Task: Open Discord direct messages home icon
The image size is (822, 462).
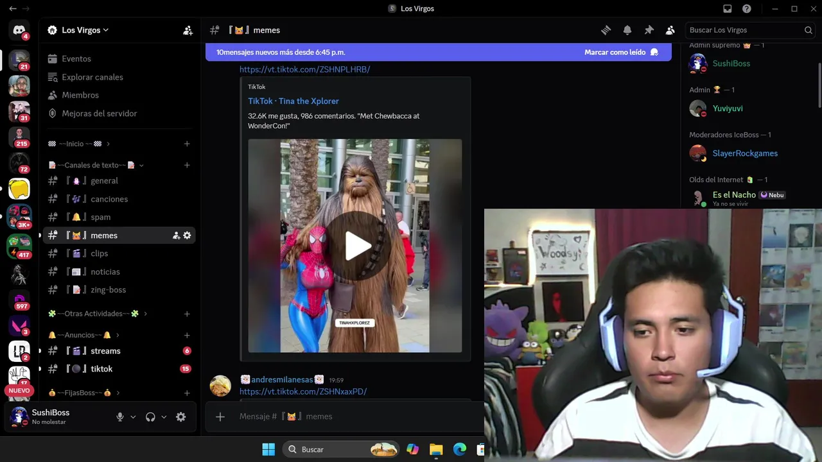Action: [19, 30]
